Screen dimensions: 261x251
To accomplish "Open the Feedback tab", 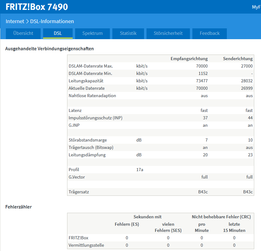I will pos(210,33).
